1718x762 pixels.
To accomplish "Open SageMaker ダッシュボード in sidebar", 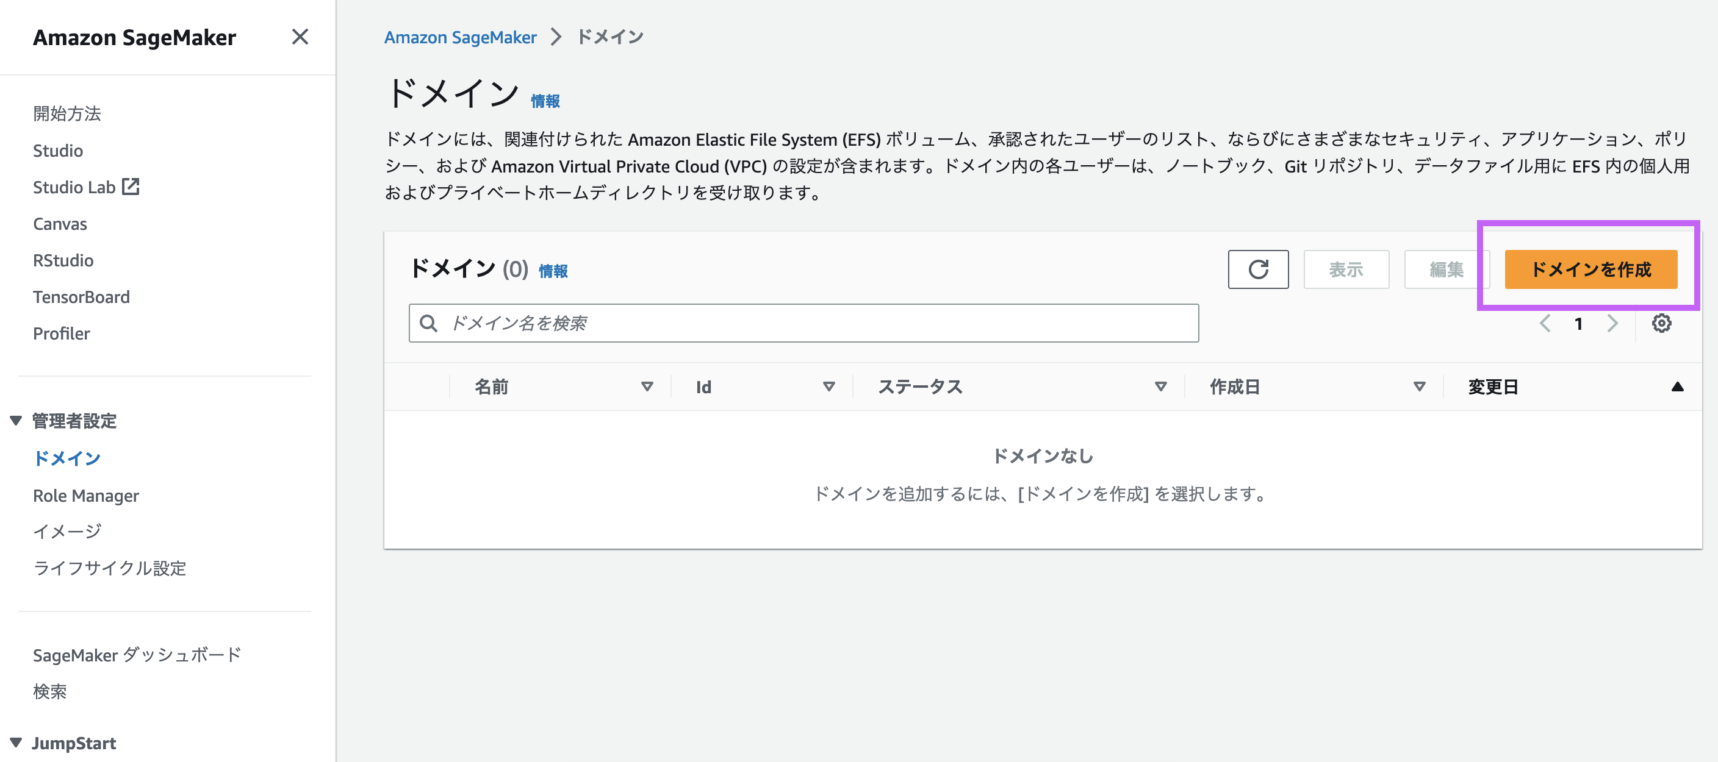I will pyautogui.click(x=137, y=655).
